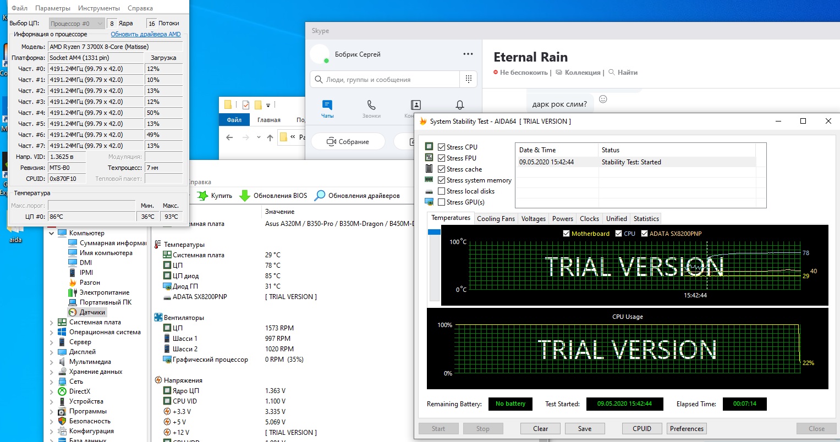
Task: Click the 1573 RPM fan value
Action: coord(279,328)
